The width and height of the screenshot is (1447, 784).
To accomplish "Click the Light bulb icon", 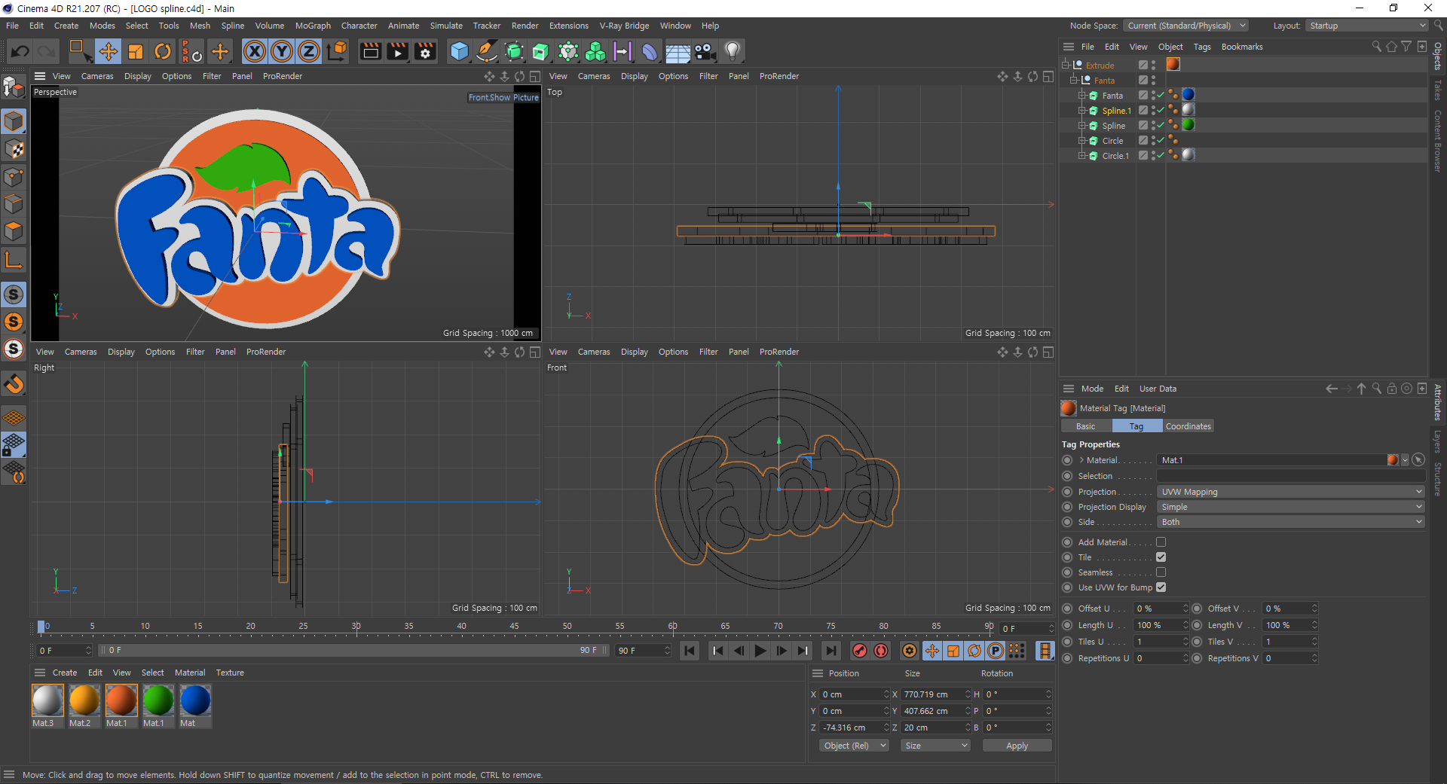I will point(732,51).
